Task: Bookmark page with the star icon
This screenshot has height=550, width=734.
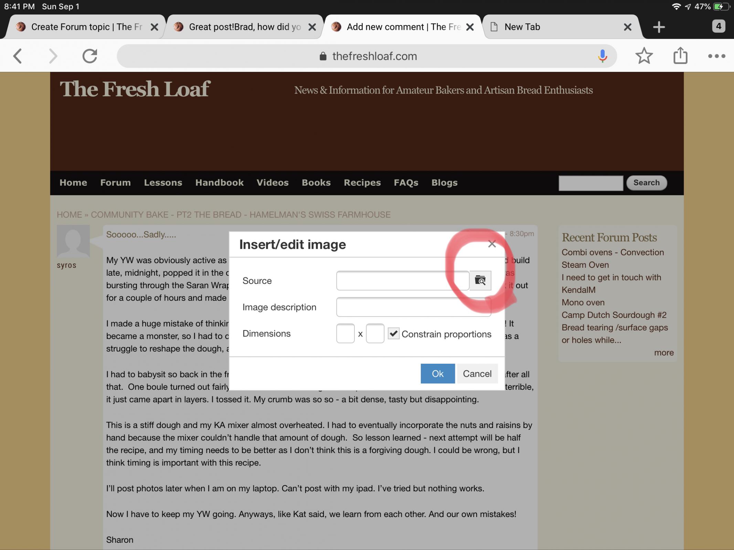Action: [644, 56]
